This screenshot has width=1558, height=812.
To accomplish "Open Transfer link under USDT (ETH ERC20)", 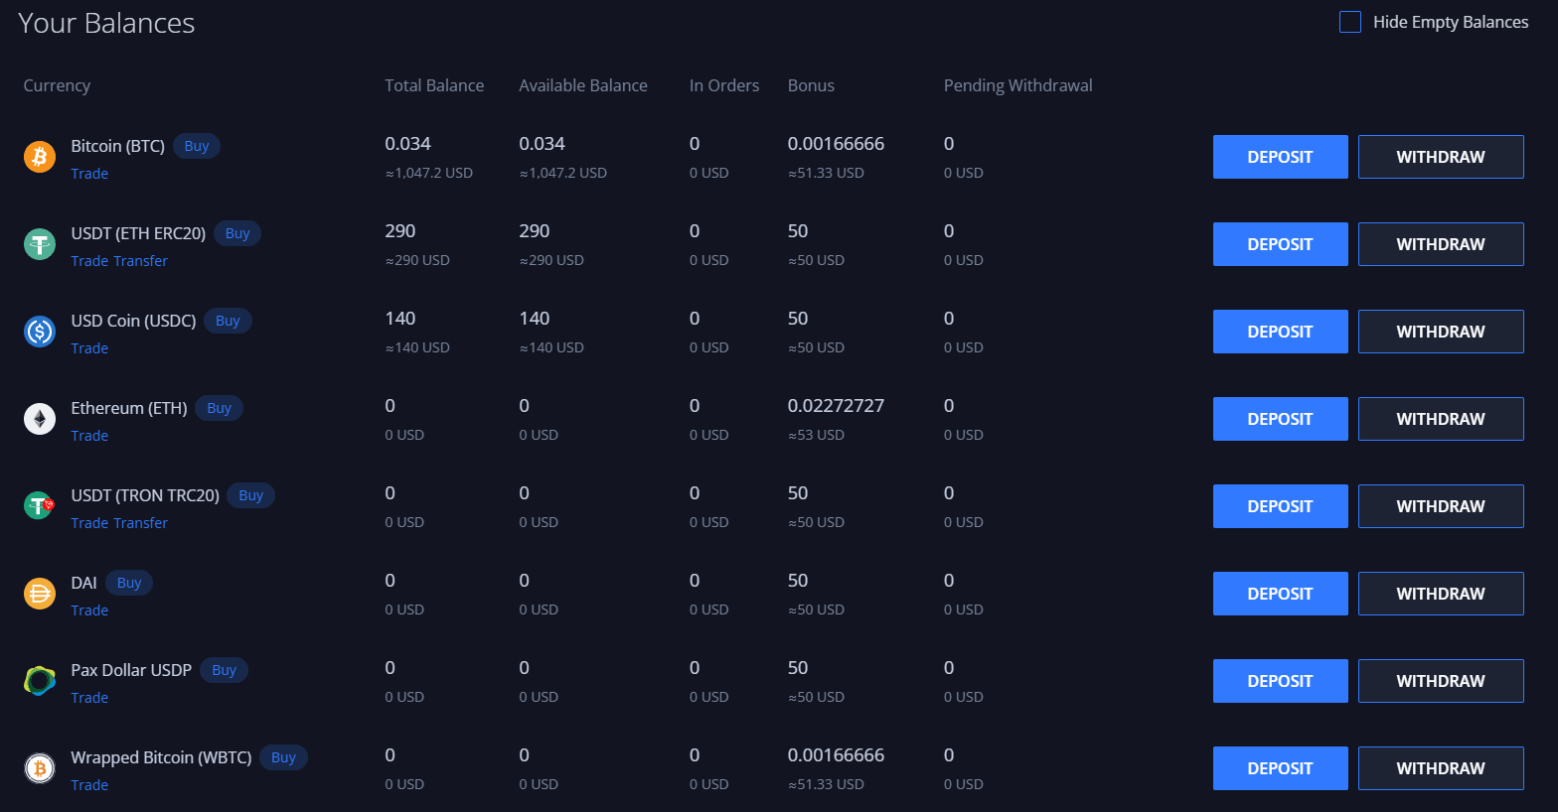I will (x=140, y=261).
